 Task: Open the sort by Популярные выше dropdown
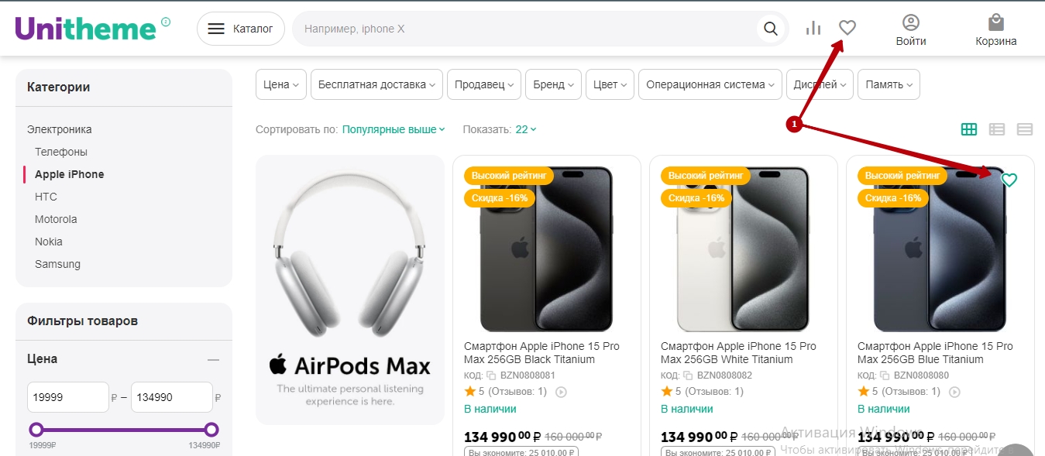(x=394, y=130)
